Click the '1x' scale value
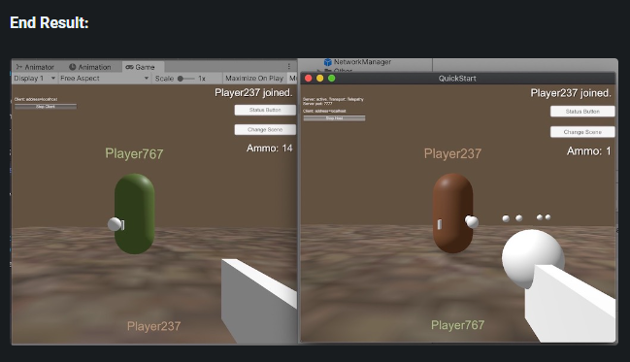 point(202,79)
